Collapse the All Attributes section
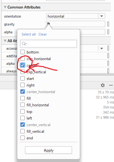This screenshot has height=162, width=114. tap(5, 41)
